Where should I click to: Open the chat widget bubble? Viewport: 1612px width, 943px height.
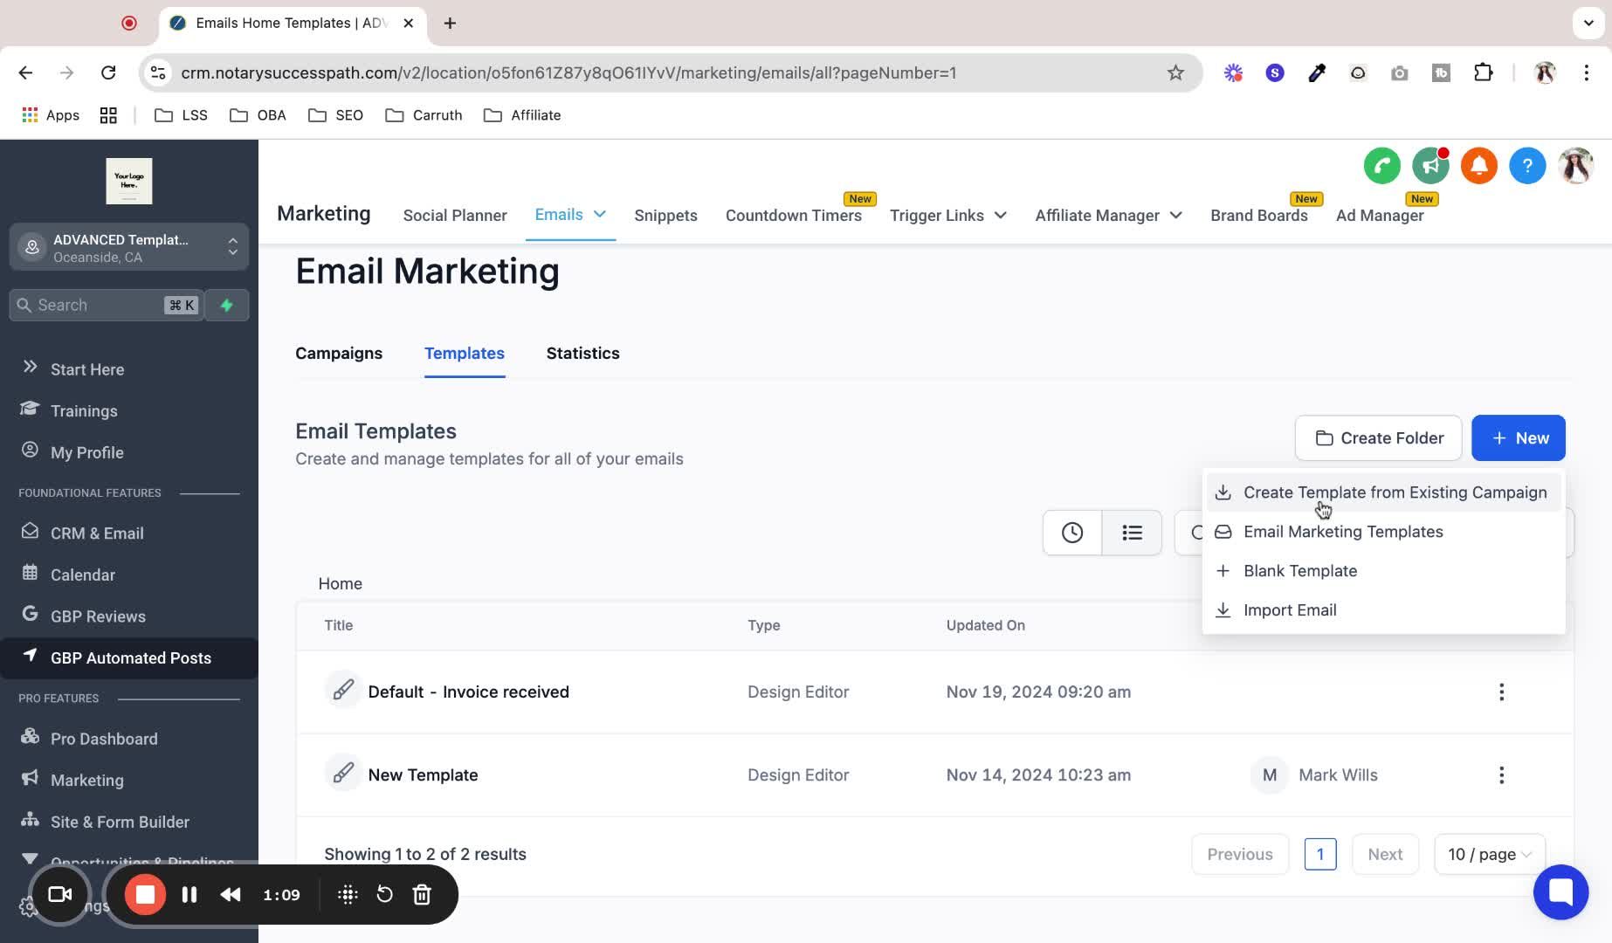pos(1560,891)
